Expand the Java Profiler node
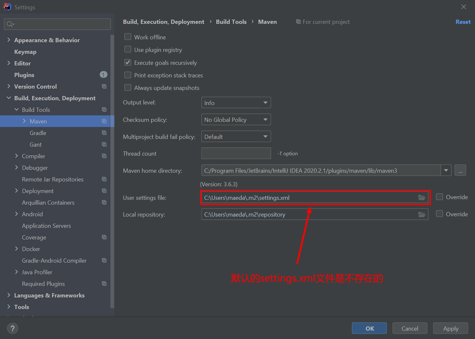 pos(16,272)
